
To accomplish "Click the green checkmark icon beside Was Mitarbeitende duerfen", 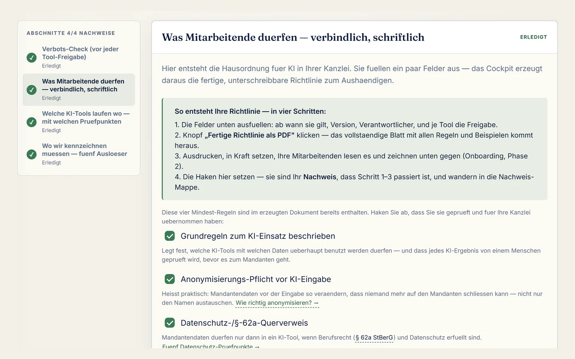I will (32, 90).
